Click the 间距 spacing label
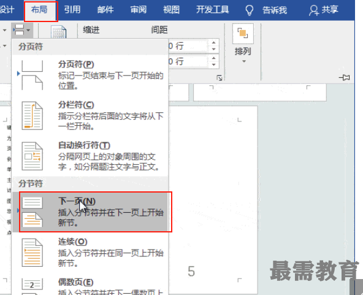Image resolution: width=363 pixels, height=295 pixels. (159, 30)
